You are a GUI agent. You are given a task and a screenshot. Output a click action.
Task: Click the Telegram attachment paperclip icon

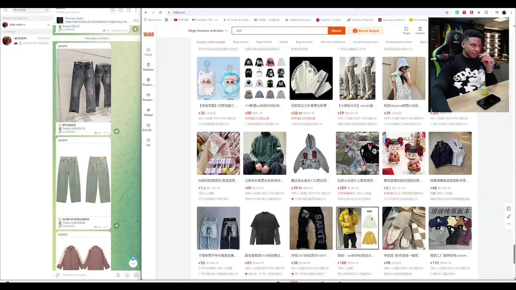(x=58, y=275)
